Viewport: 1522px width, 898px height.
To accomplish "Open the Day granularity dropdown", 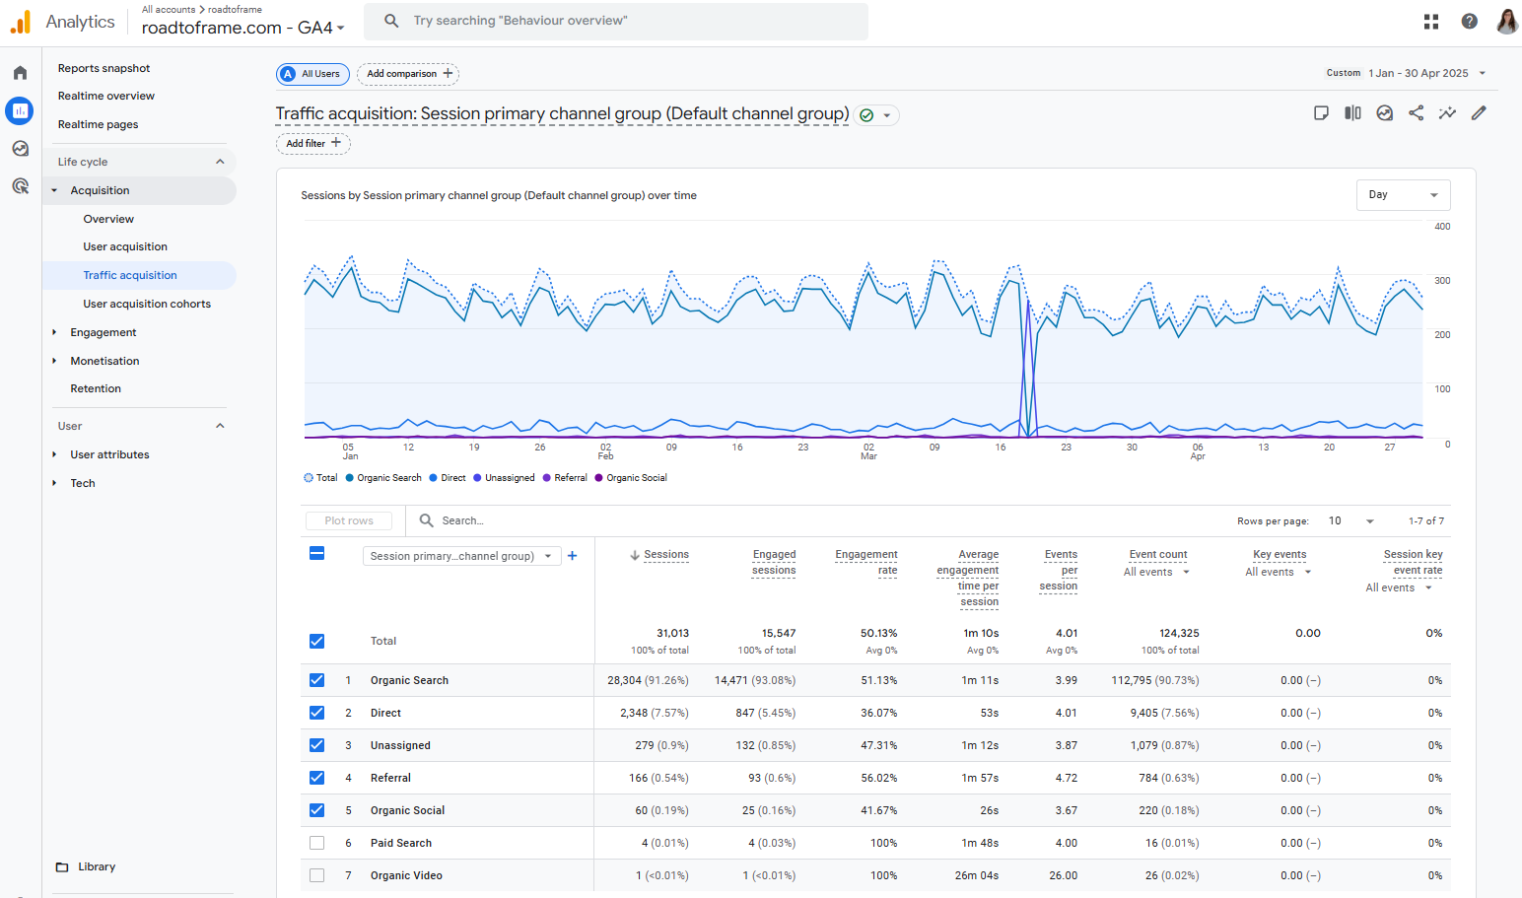I will [x=1403, y=195].
